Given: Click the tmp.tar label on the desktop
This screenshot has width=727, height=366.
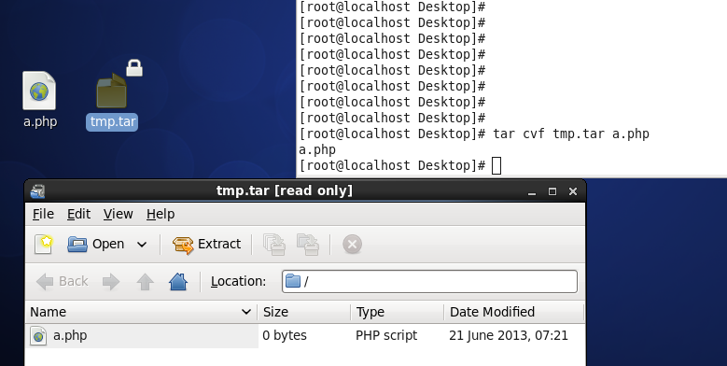Looking at the screenshot, I should coord(112,121).
